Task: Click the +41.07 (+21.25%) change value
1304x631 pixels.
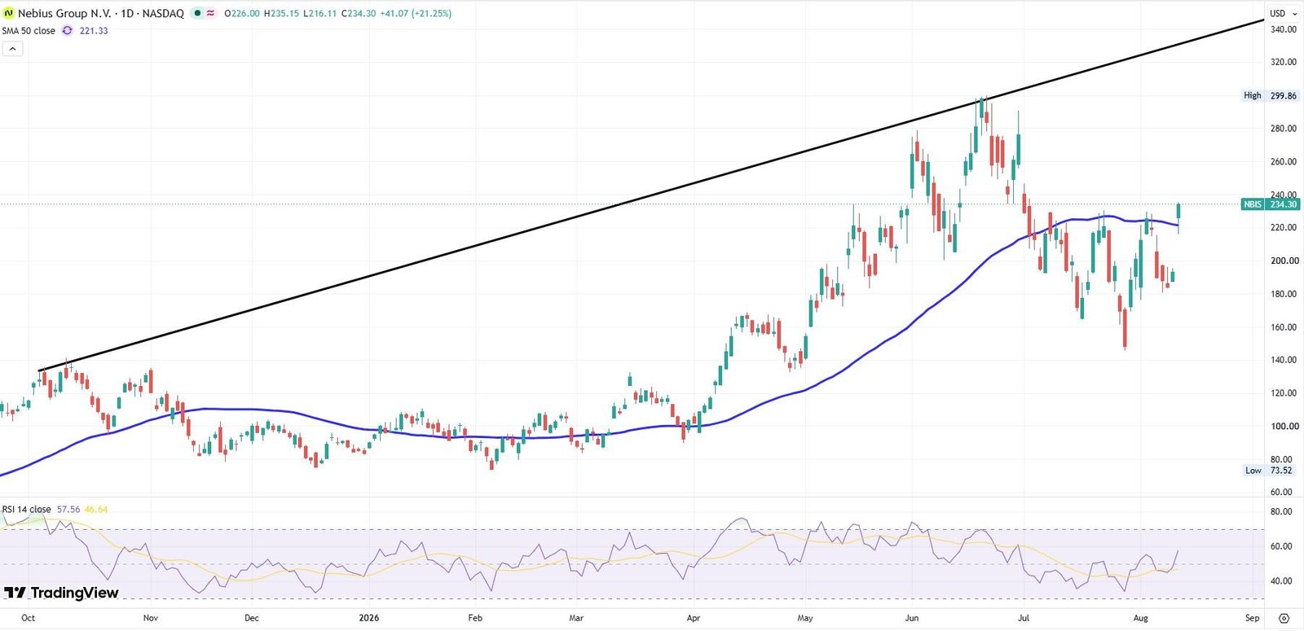Action: (416, 13)
